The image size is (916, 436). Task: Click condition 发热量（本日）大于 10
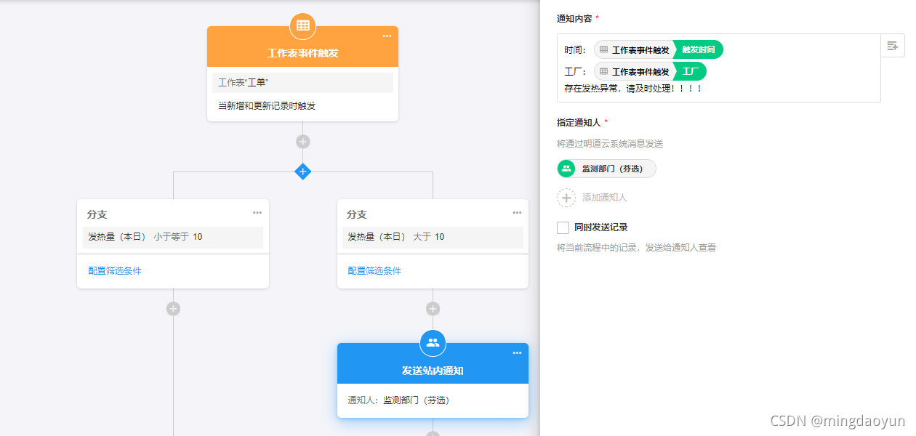coord(433,237)
